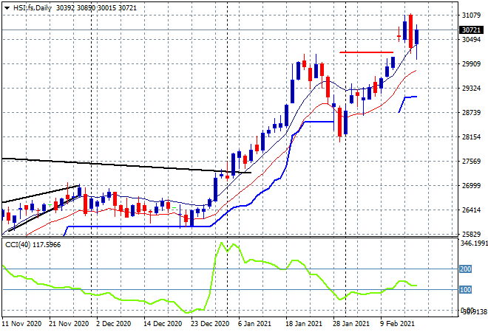
Task: Select the 346.1991 CCI scale maximum
Action: [x=474, y=243]
